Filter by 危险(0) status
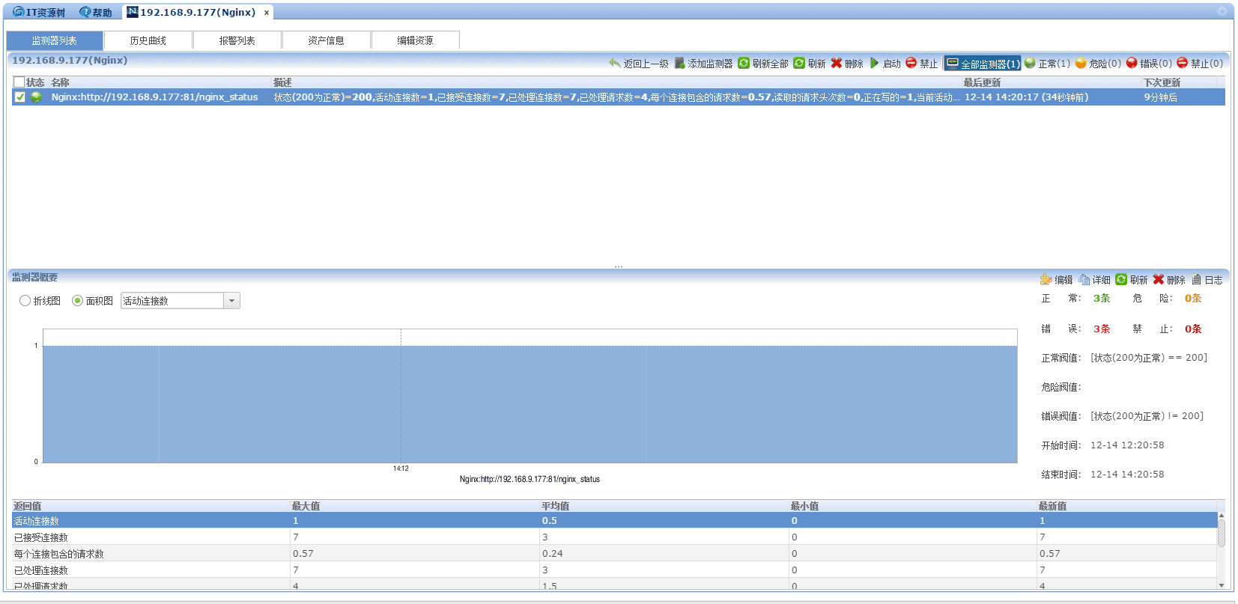This screenshot has height=604, width=1238. click(x=1098, y=64)
